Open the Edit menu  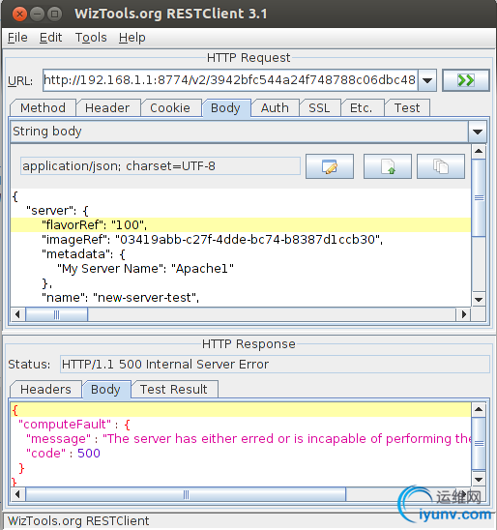[x=50, y=37]
